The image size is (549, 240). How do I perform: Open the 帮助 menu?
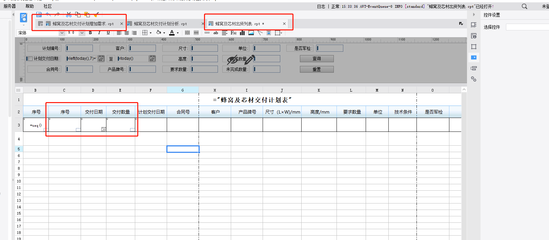pos(30,6)
